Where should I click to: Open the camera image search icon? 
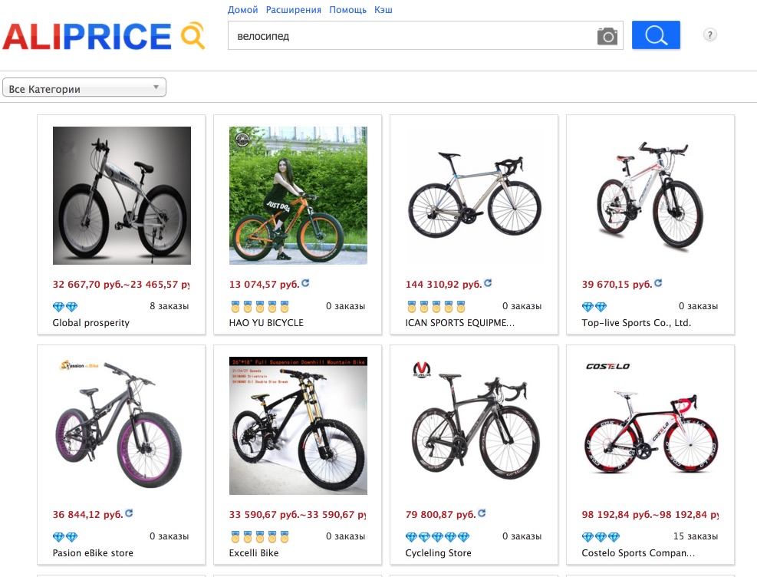[607, 35]
